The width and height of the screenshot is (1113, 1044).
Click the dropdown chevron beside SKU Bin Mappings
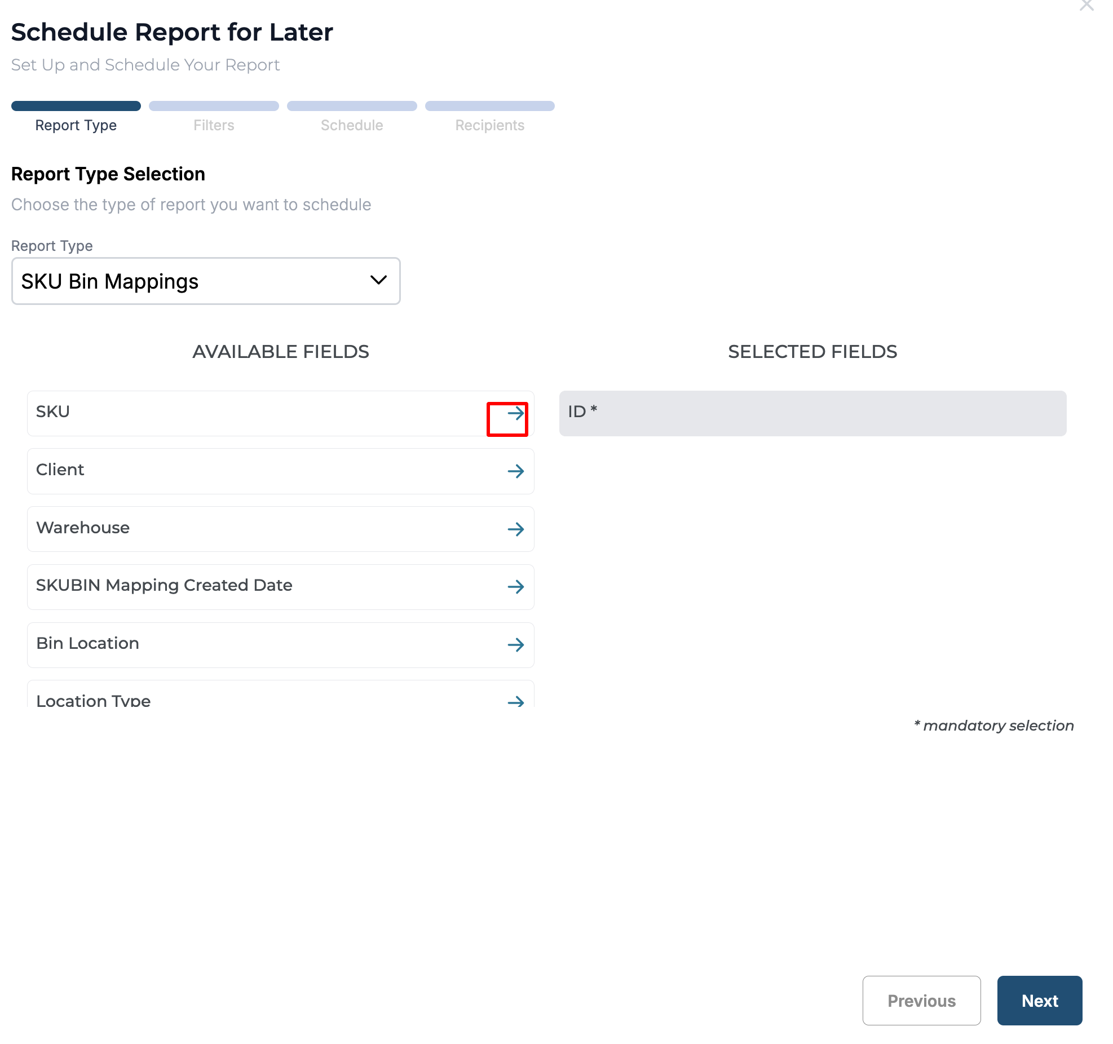[378, 280]
